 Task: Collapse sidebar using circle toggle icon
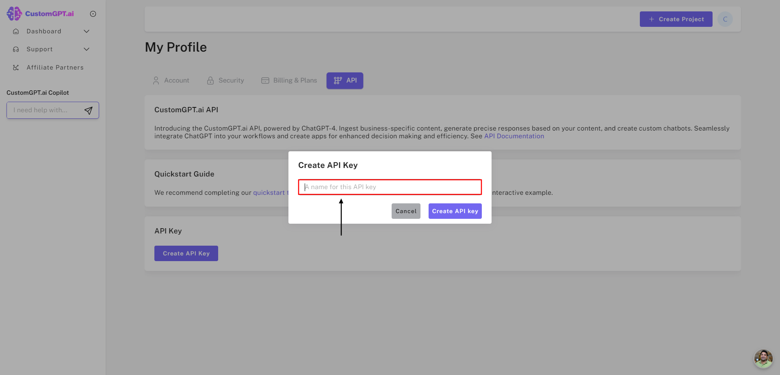click(x=93, y=14)
